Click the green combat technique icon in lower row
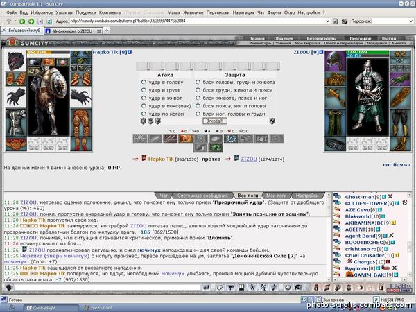This screenshot has height=312, width=416. click(216, 148)
